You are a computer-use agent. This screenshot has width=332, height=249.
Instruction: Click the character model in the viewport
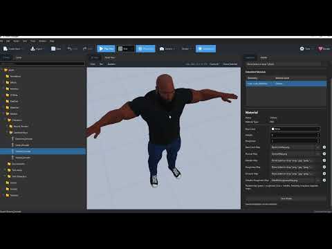coord(164,120)
